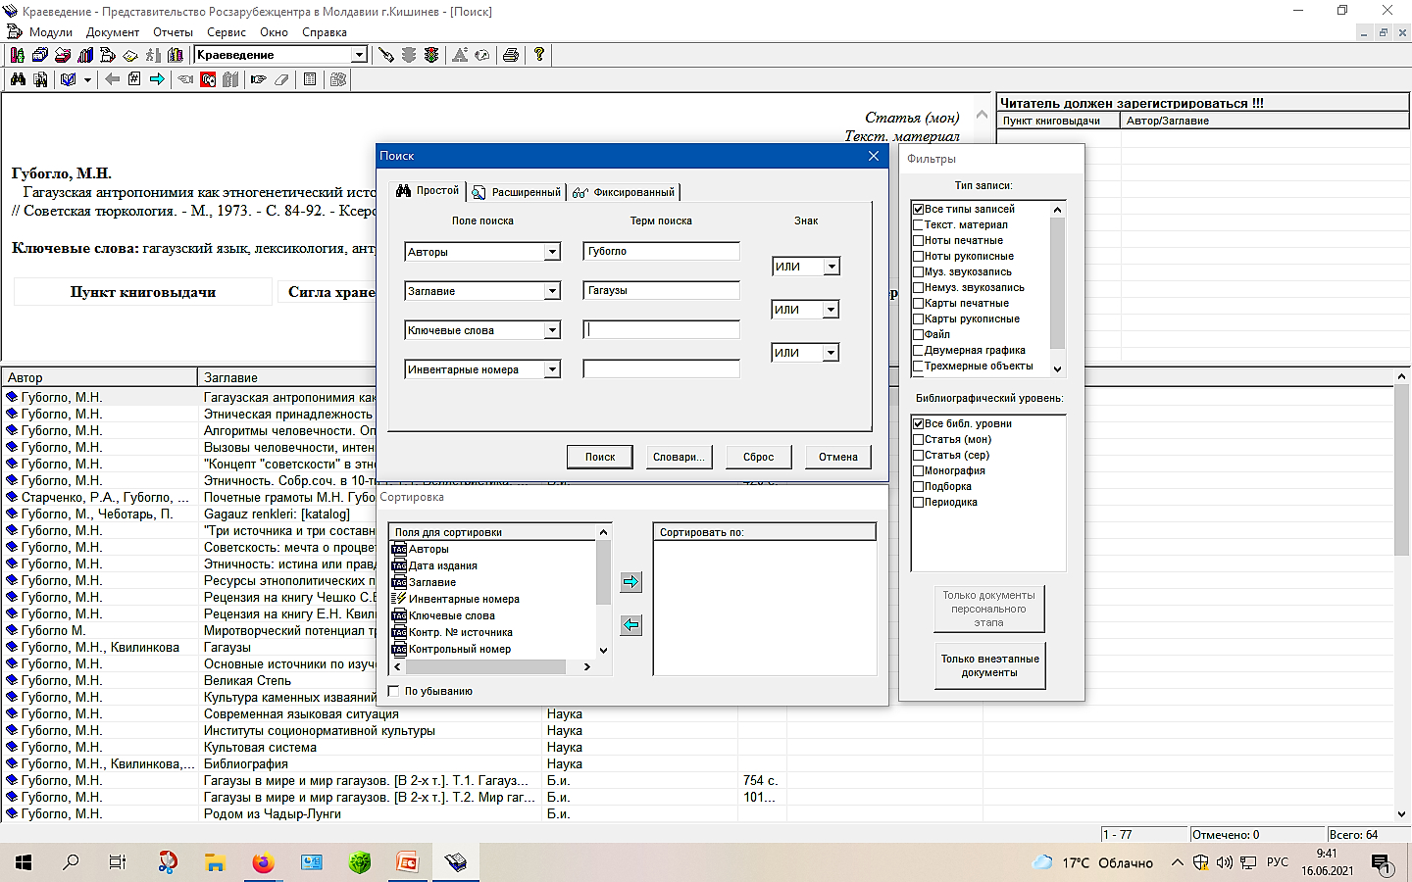Click the gray left arrow previous-record icon
This screenshot has width=1412, height=882.
tap(112, 79)
